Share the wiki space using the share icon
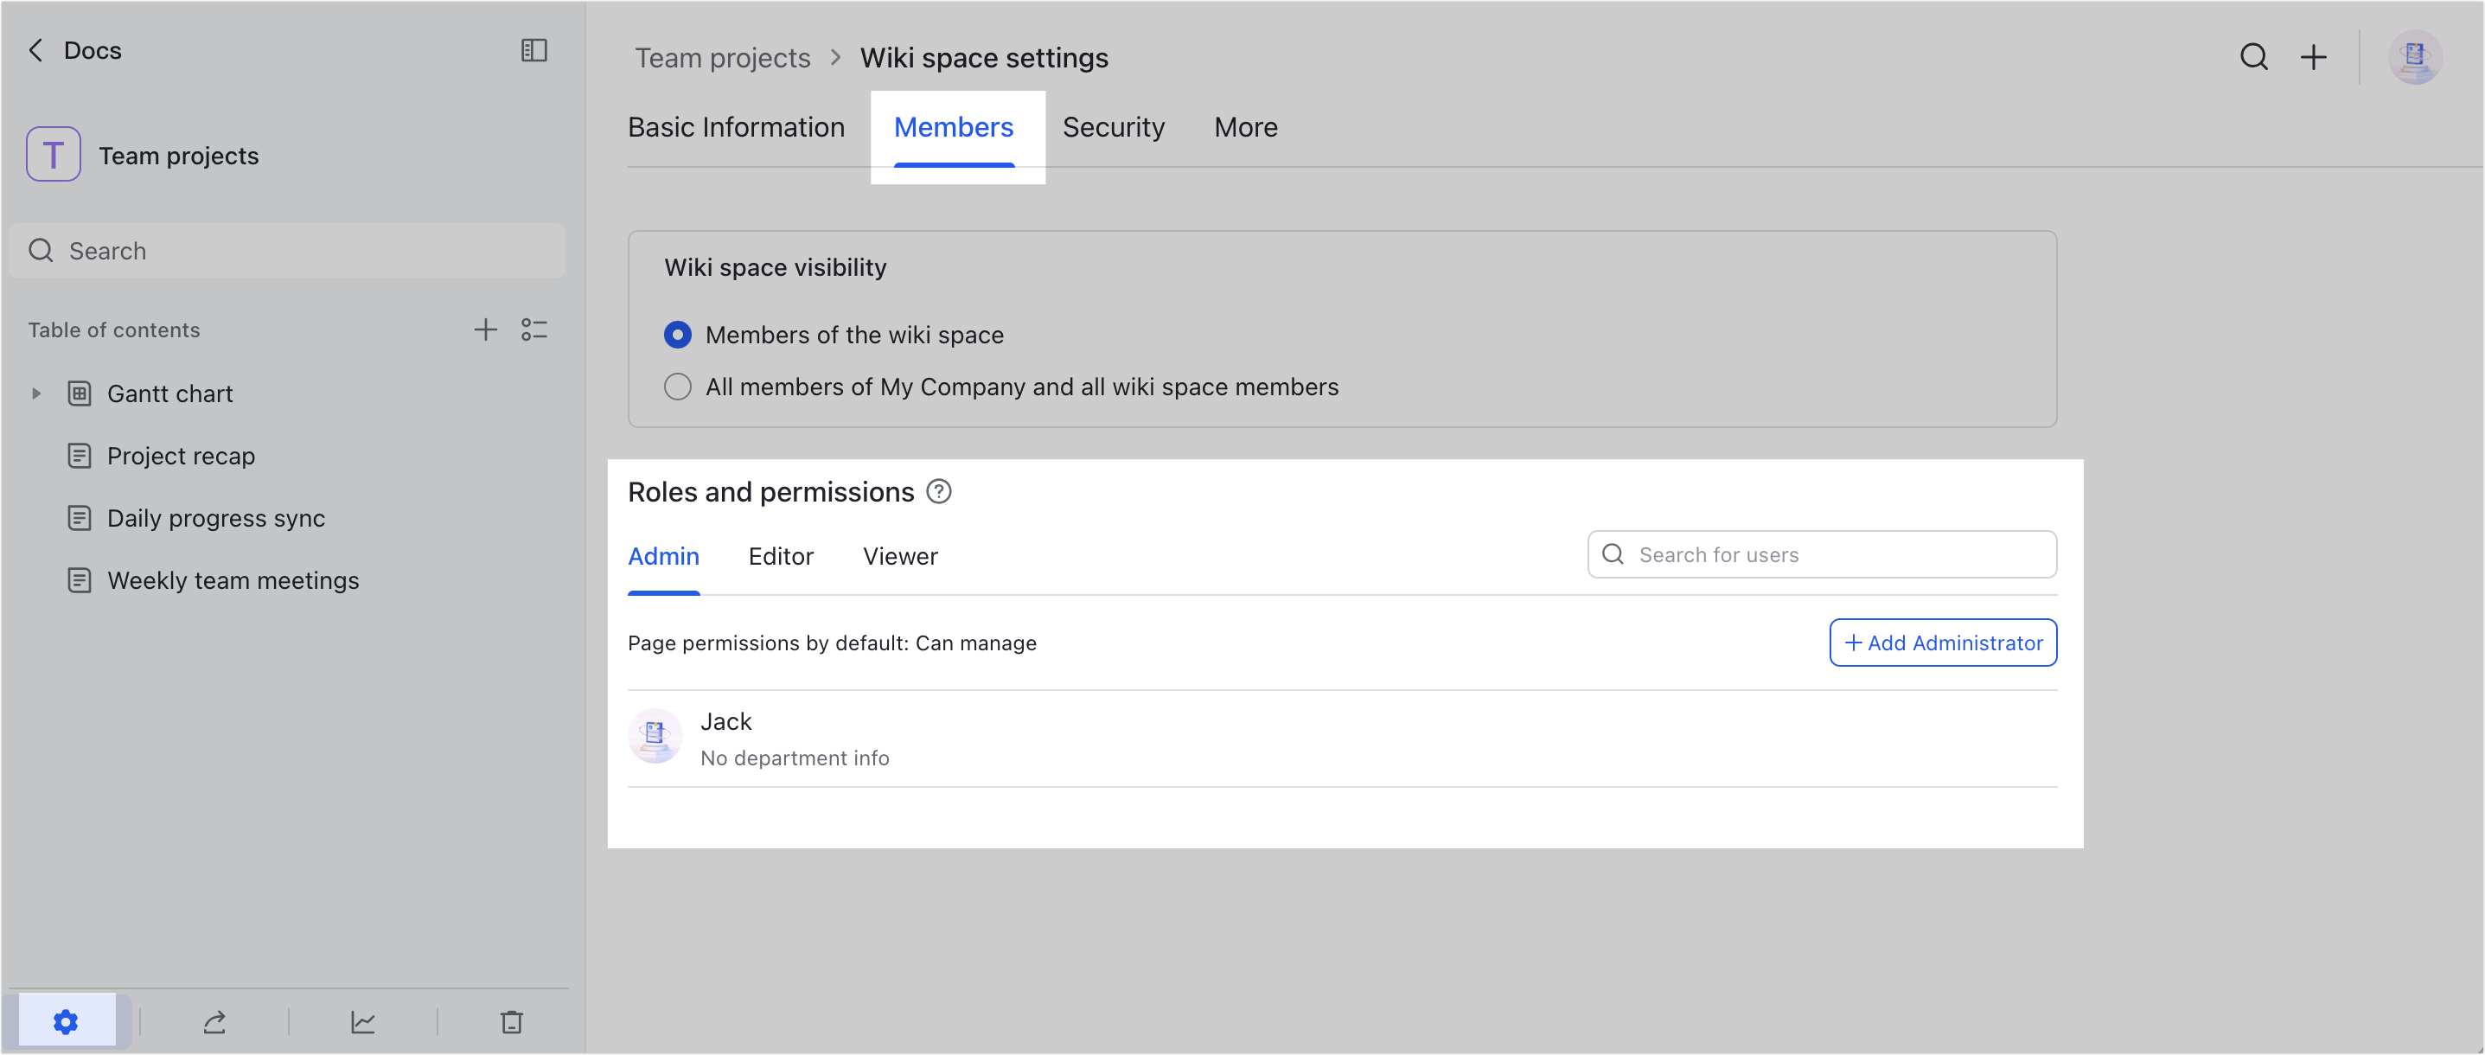This screenshot has height=1055, width=2485. (214, 1022)
